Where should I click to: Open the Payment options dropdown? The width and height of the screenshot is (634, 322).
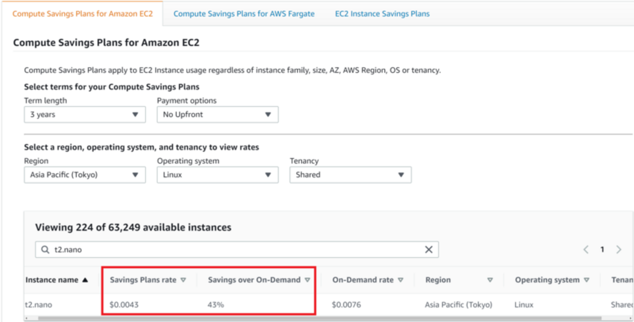[217, 115]
